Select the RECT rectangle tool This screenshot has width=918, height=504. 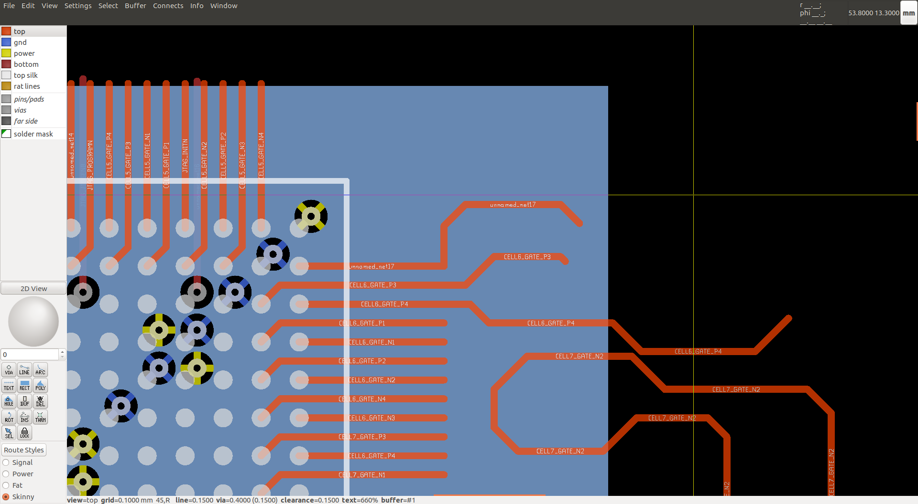[24, 386]
